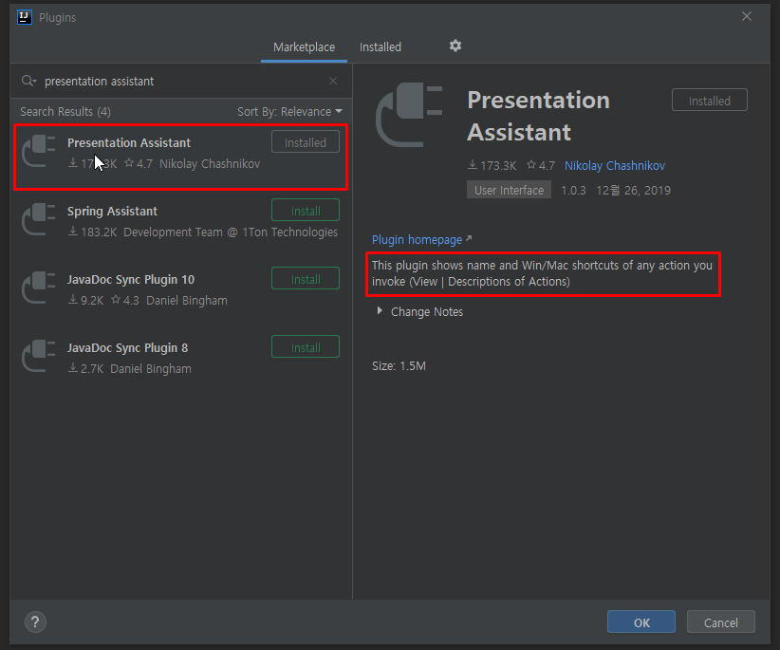Clear the search field with the X icon

333,81
